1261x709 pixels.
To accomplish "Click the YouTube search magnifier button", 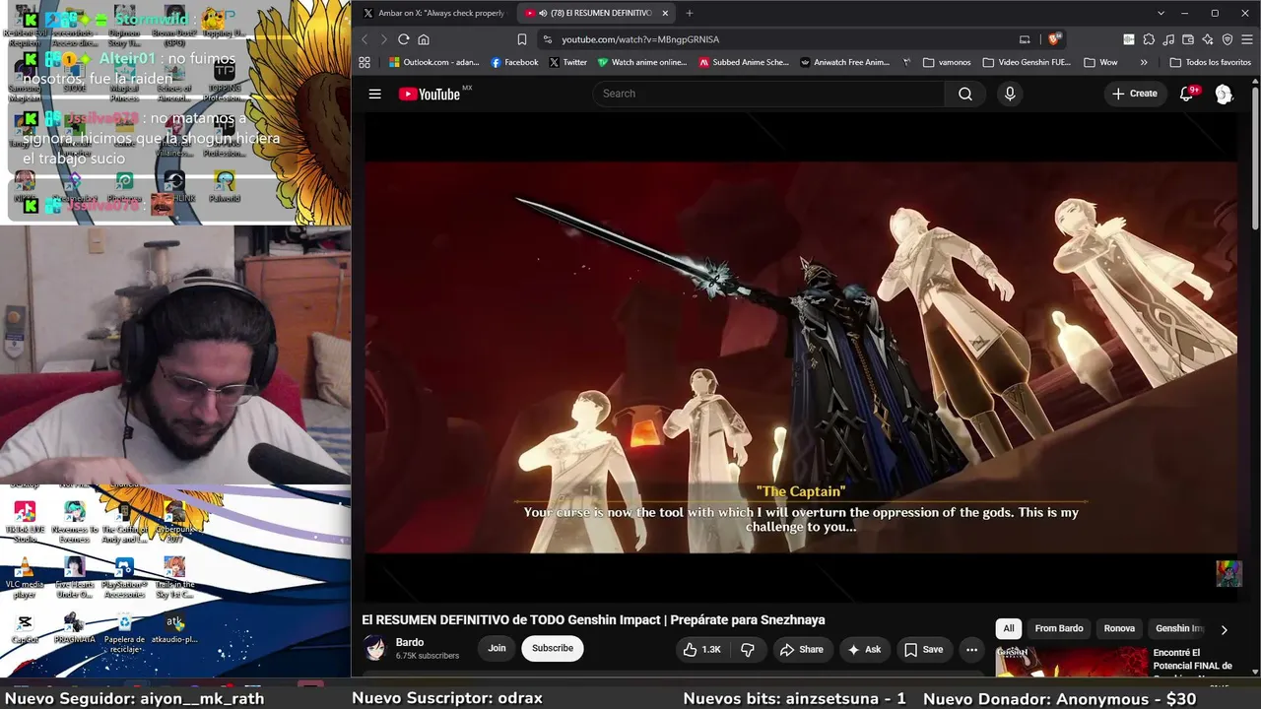I will point(965,94).
